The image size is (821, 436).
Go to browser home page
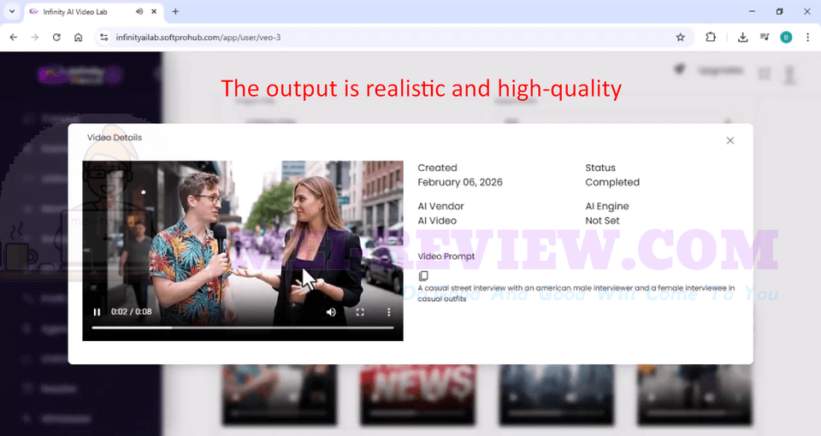pos(78,37)
